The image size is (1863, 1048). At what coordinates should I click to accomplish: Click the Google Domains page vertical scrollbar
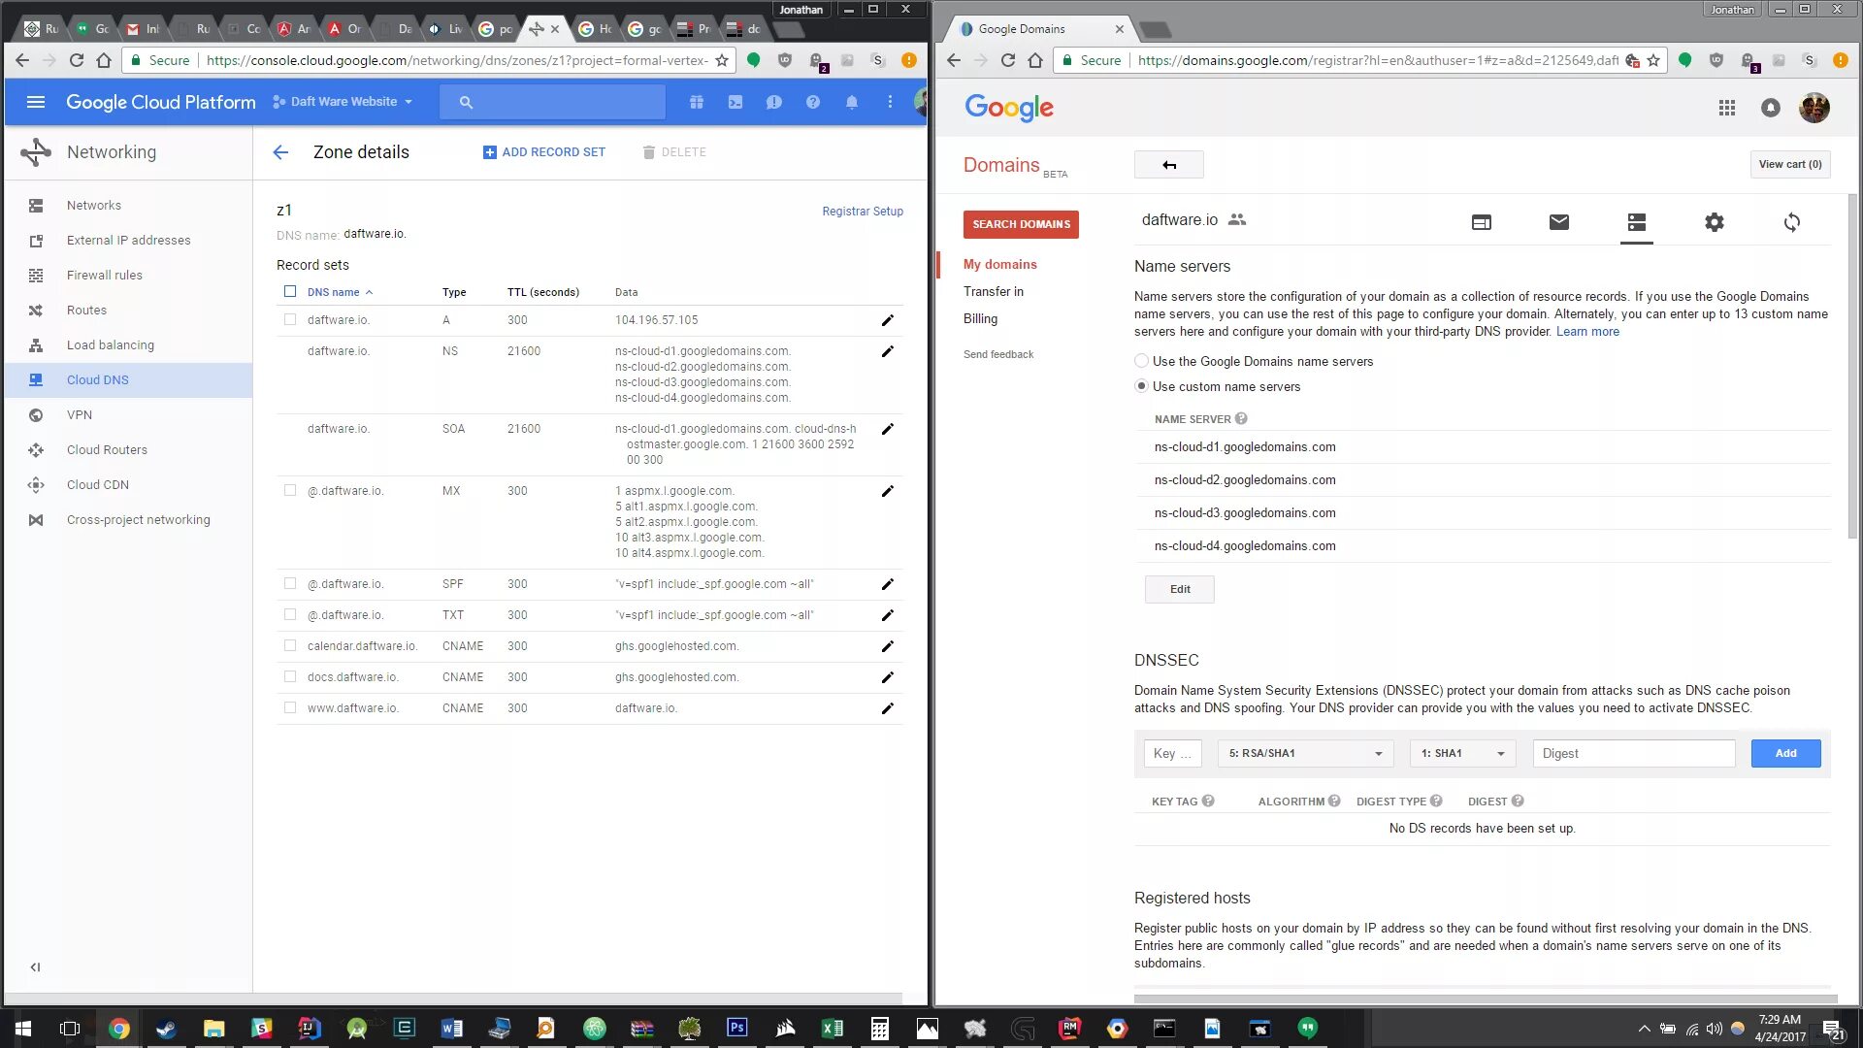pyautogui.click(x=1851, y=369)
